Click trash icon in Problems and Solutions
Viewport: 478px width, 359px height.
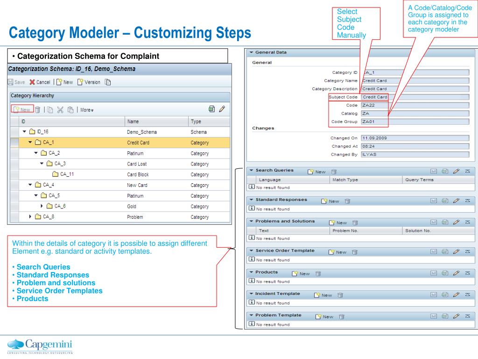[355, 223]
